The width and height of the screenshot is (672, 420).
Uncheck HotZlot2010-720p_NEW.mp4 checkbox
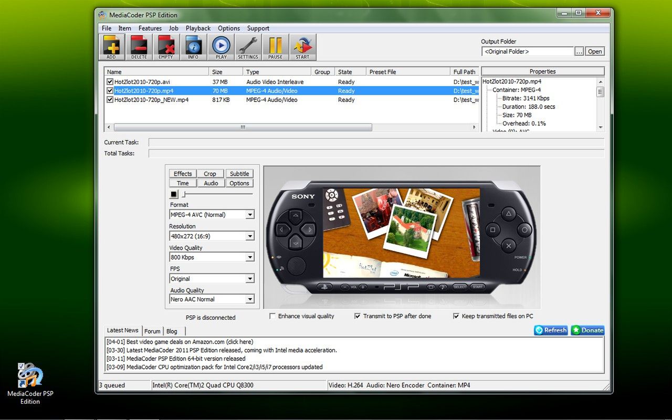point(110,100)
